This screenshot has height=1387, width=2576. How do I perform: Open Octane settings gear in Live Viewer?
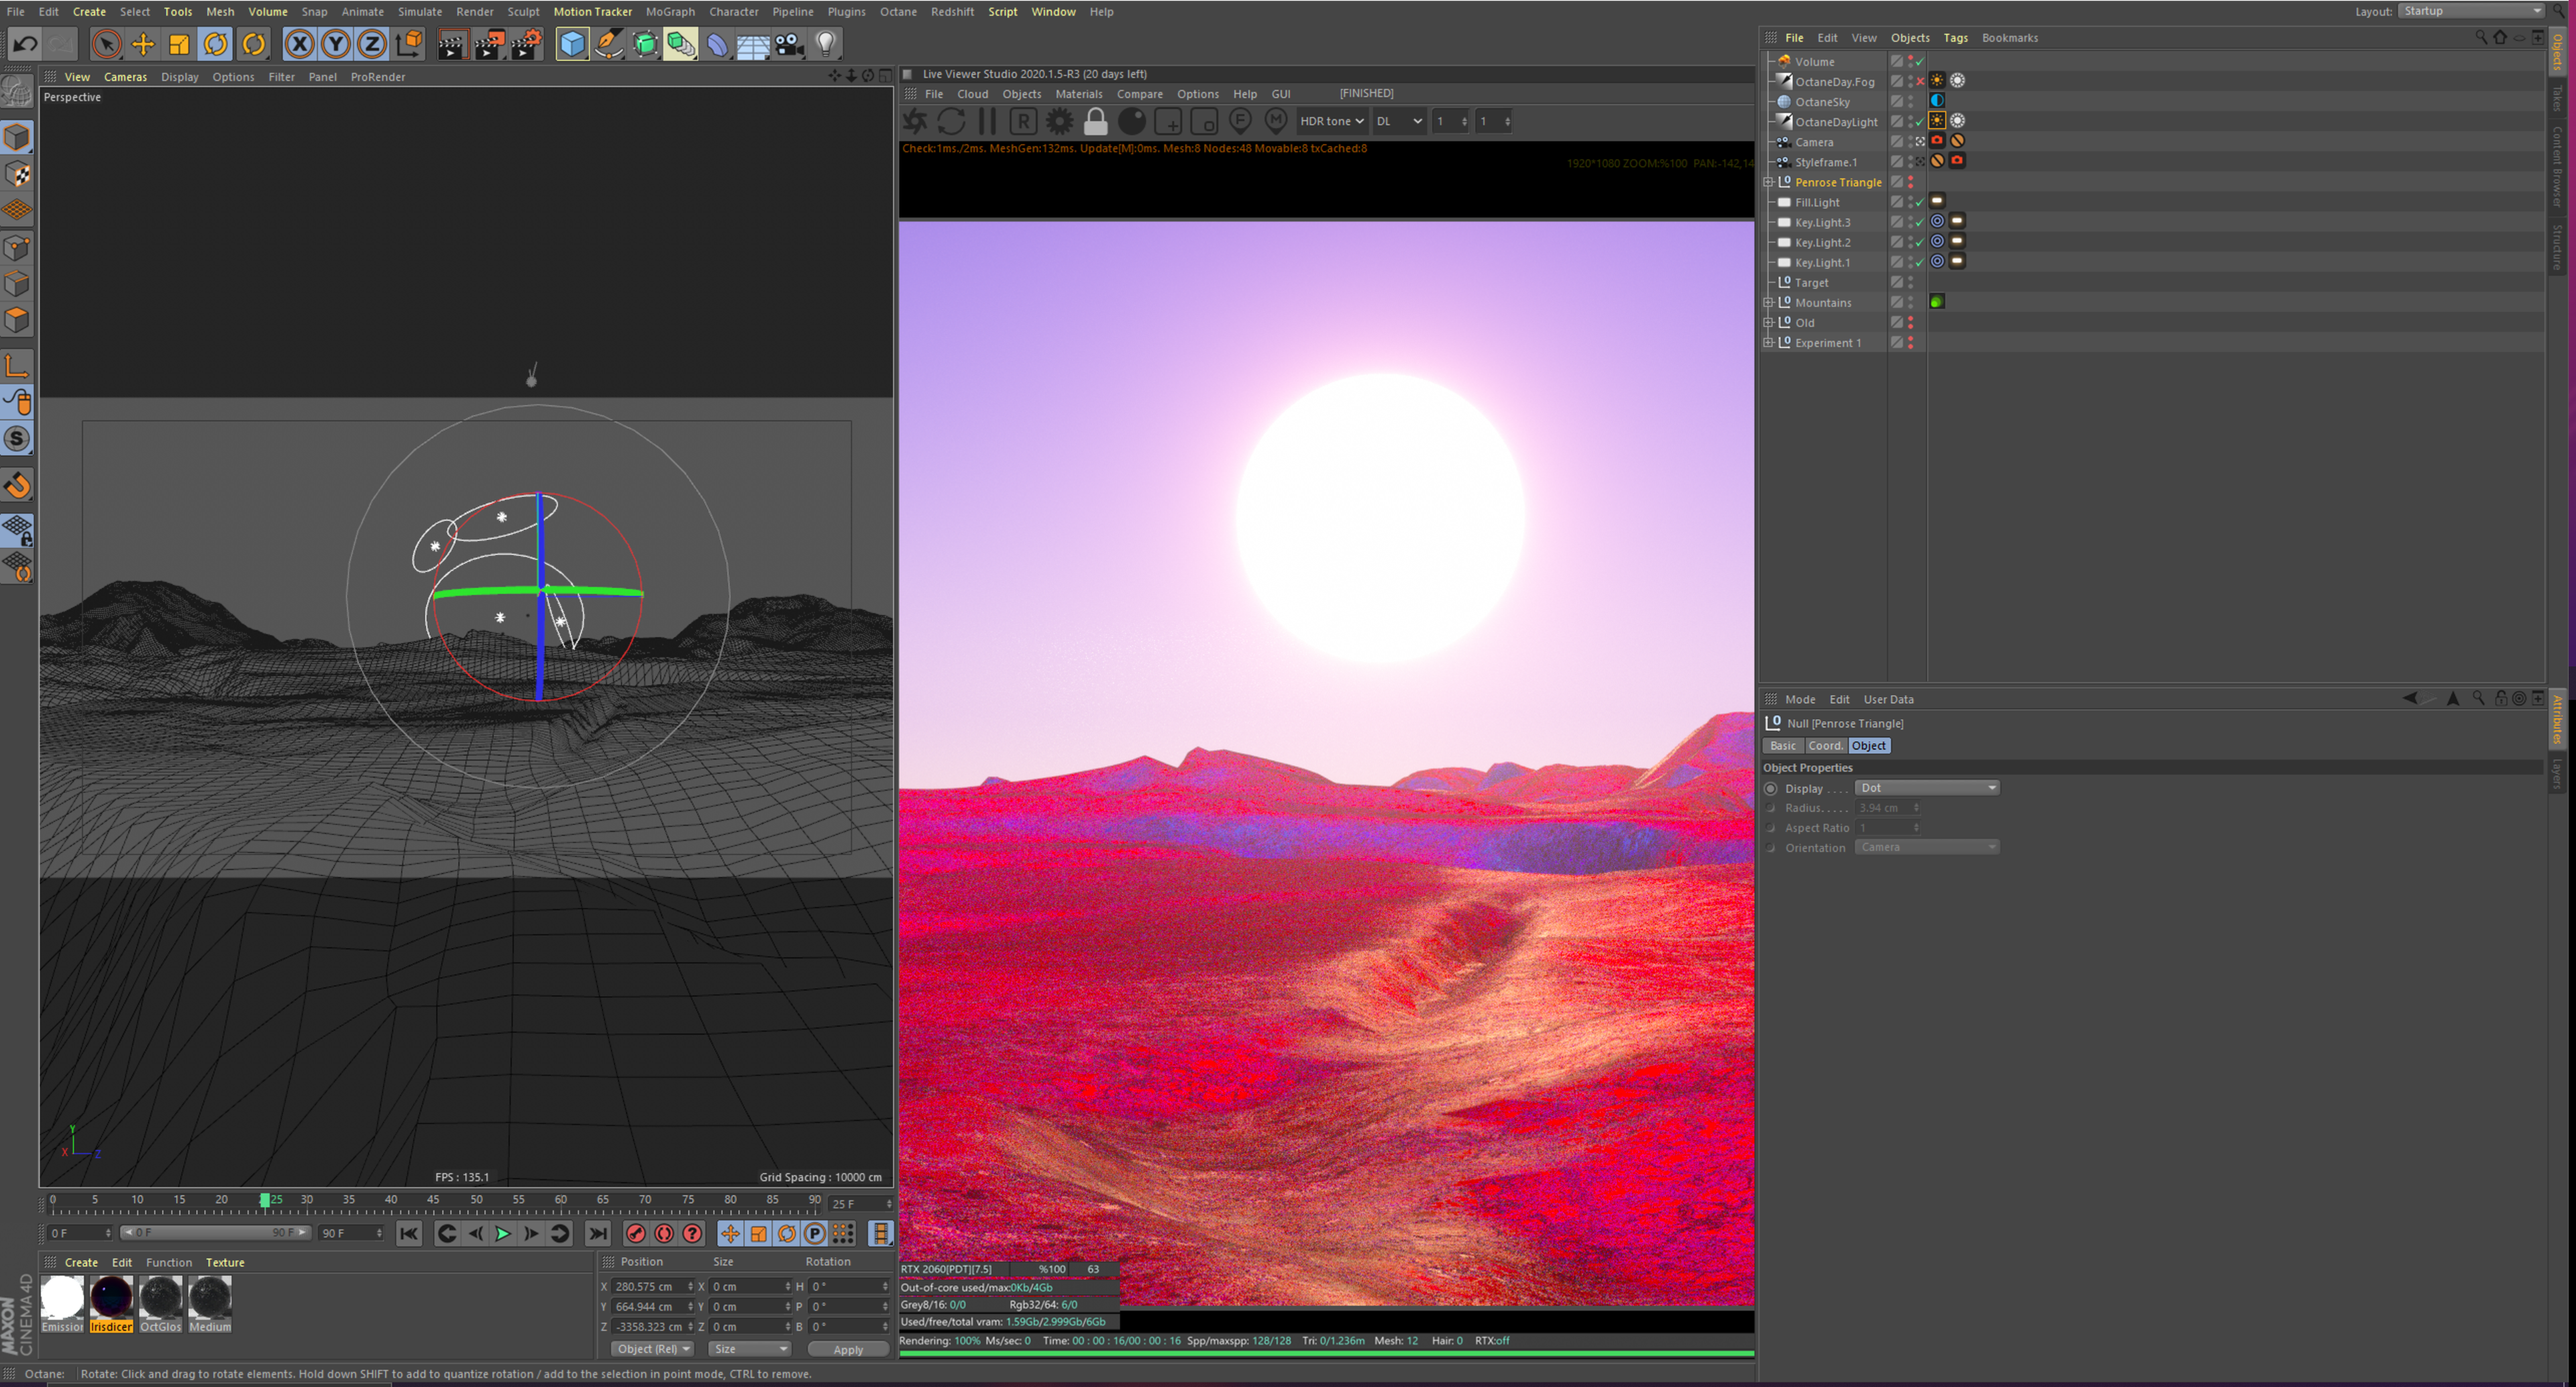(1059, 121)
